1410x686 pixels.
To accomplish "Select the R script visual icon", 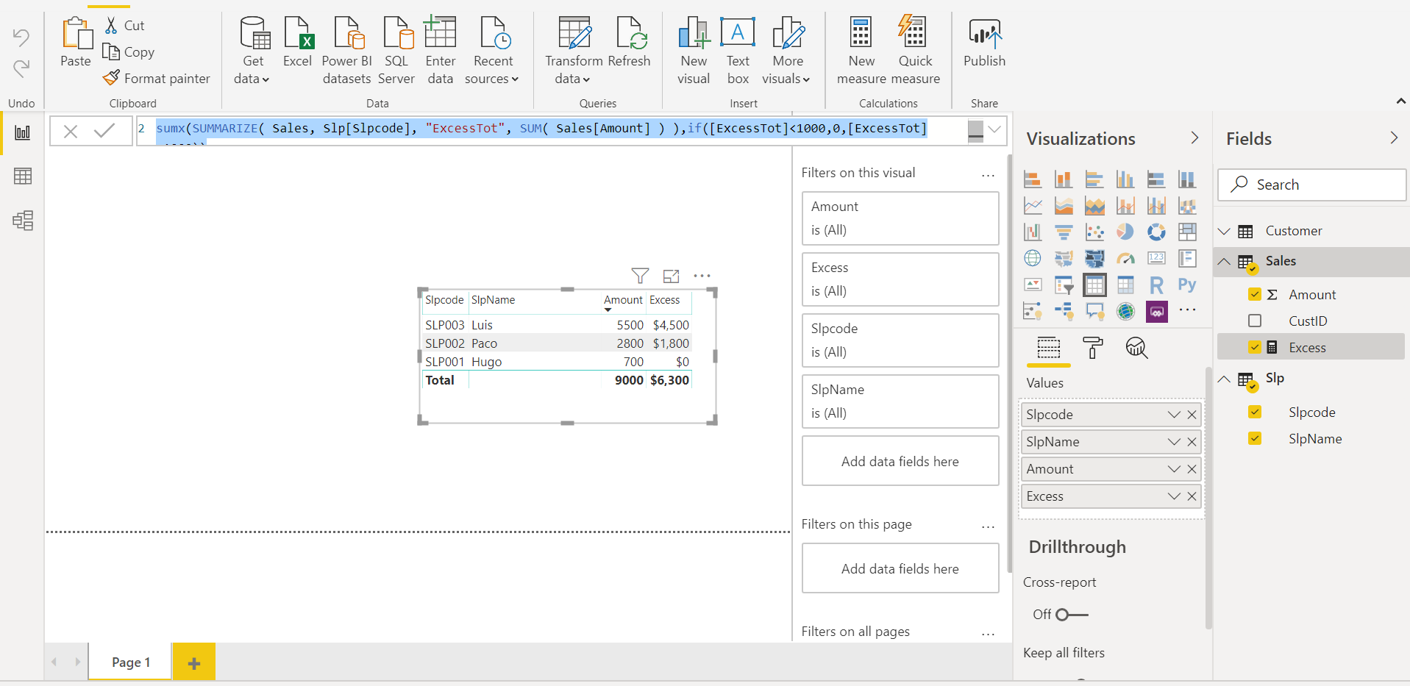I will tap(1156, 285).
